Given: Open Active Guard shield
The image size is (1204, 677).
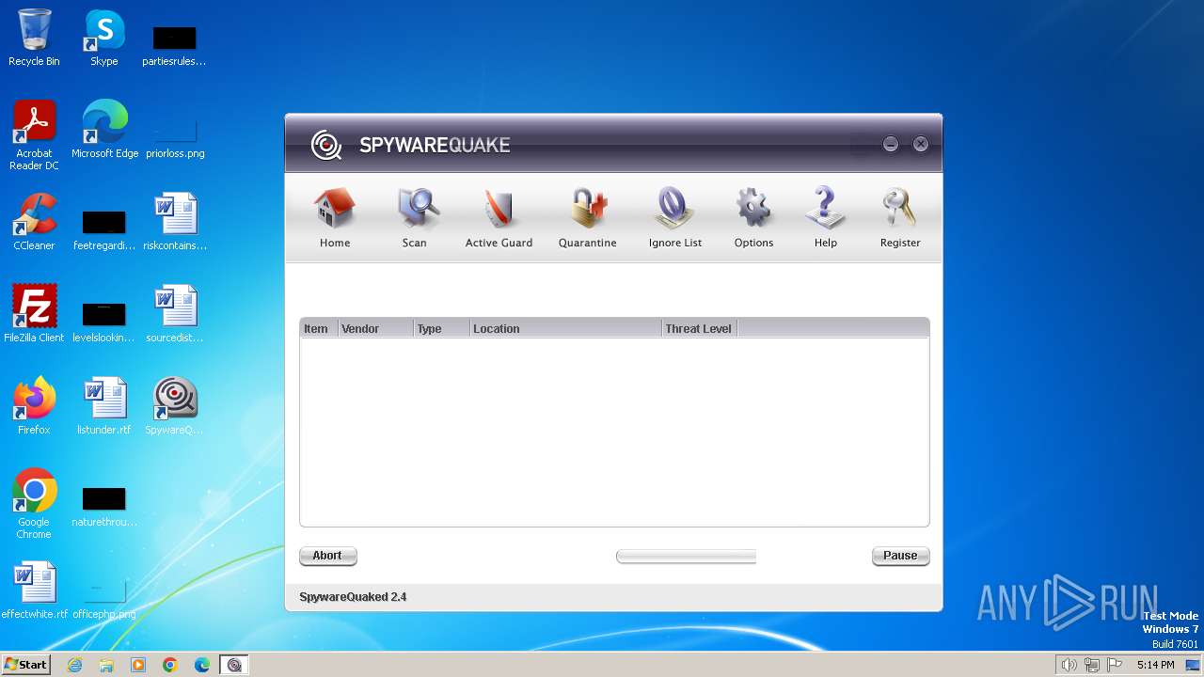Looking at the screenshot, I should (x=499, y=217).
